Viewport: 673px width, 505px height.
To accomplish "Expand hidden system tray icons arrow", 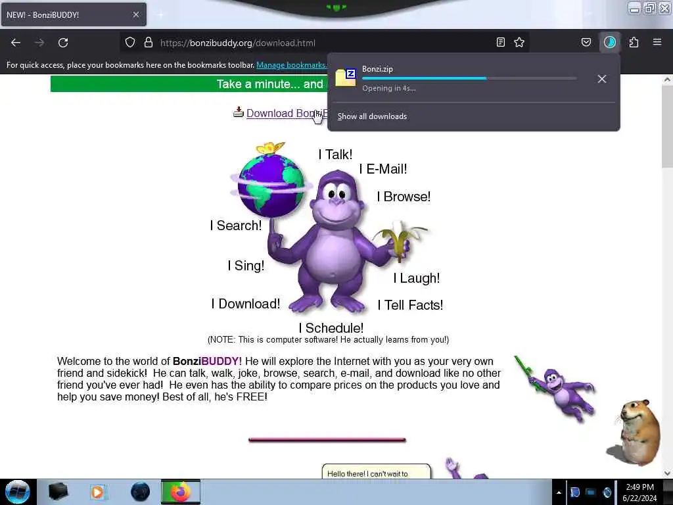I will point(559,493).
